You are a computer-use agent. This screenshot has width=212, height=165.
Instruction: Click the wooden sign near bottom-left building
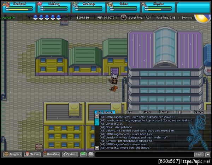tap(39, 147)
